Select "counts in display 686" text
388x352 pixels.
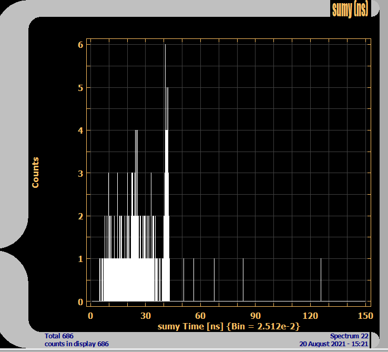(76, 344)
